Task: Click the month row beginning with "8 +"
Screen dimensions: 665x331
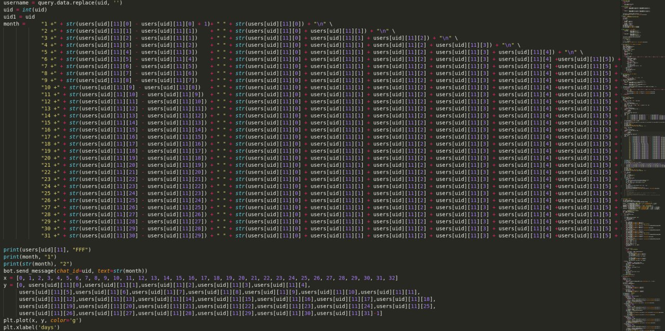Action: [330, 73]
